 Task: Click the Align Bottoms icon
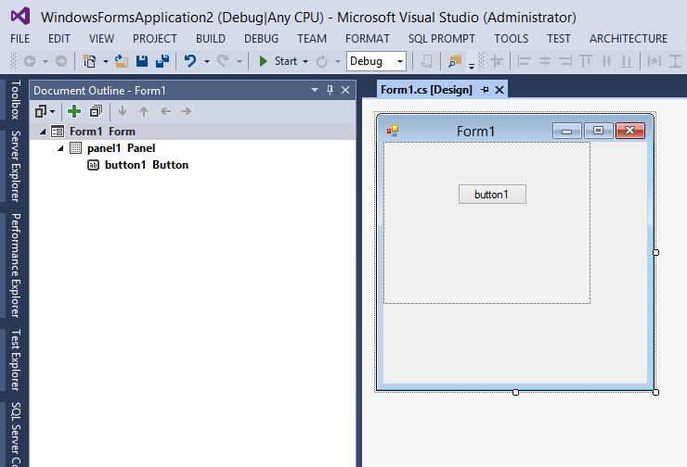pos(627,61)
